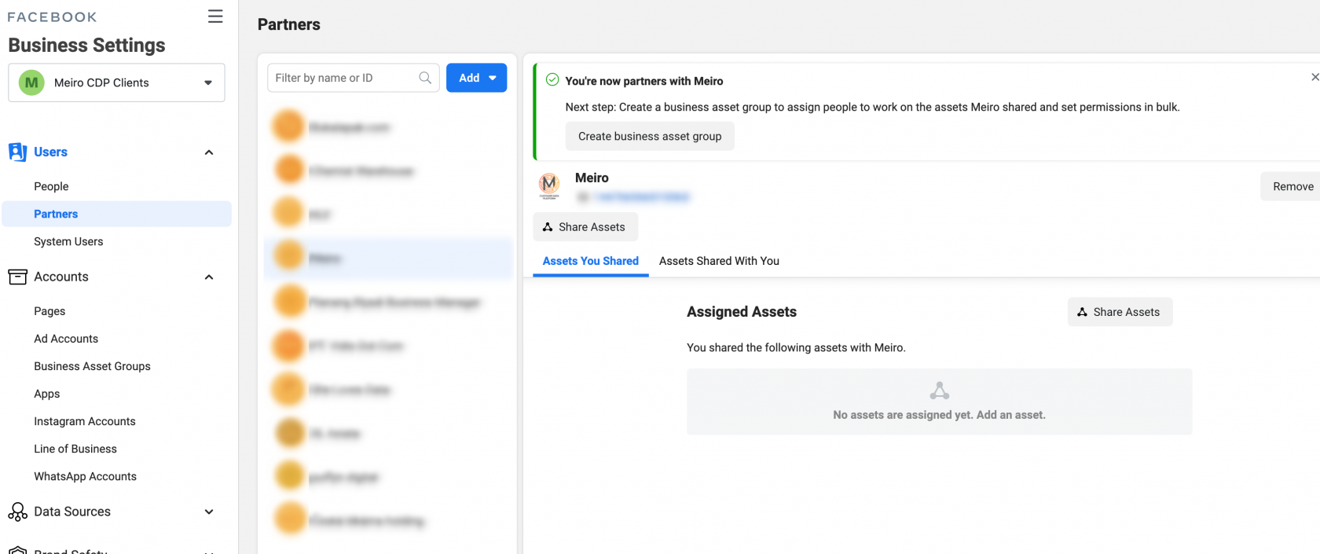Open Line of Business

tap(75, 449)
